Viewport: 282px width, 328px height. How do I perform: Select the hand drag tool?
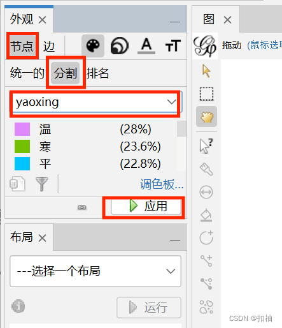(206, 117)
